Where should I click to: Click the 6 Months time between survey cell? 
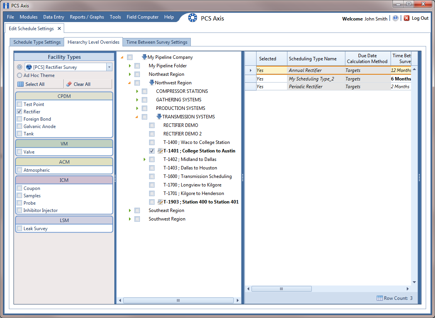[x=401, y=79]
